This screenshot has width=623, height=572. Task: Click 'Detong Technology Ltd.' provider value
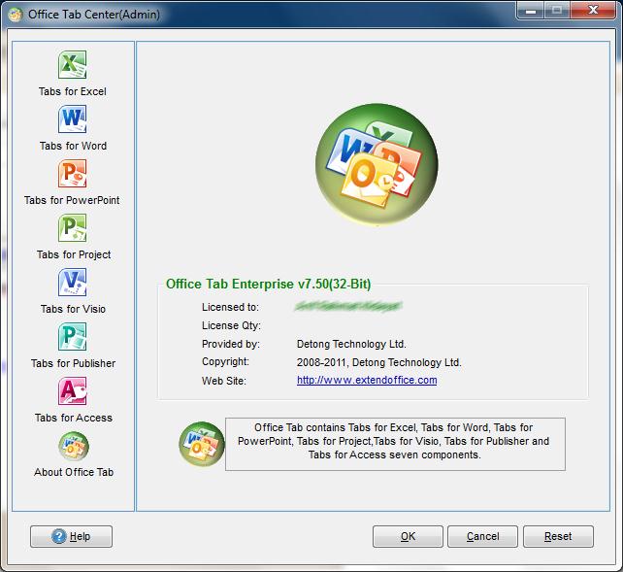[x=351, y=344]
